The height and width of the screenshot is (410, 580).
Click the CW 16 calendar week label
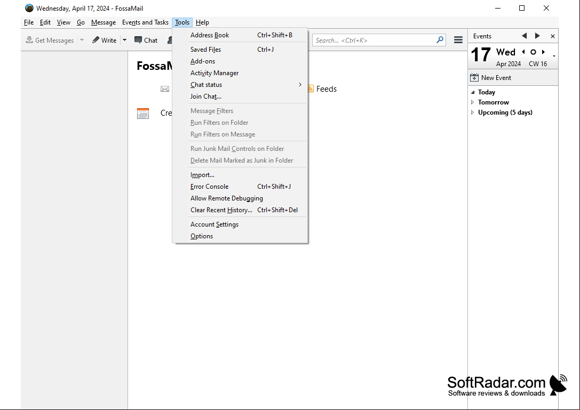coord(538,63)
